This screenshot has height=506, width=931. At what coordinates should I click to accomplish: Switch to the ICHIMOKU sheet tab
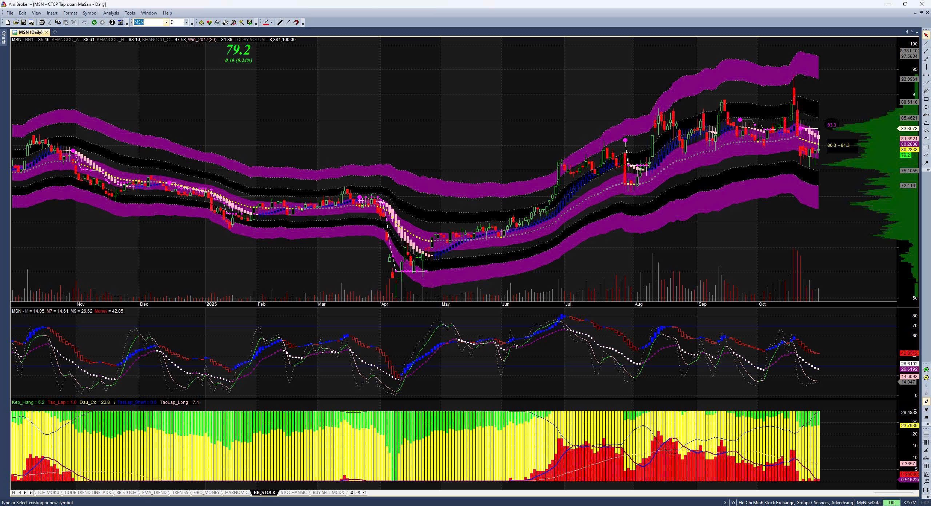(x=48, y=493)
